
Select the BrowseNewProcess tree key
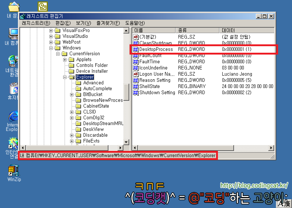pyautogui.click(x=103, y=100)
